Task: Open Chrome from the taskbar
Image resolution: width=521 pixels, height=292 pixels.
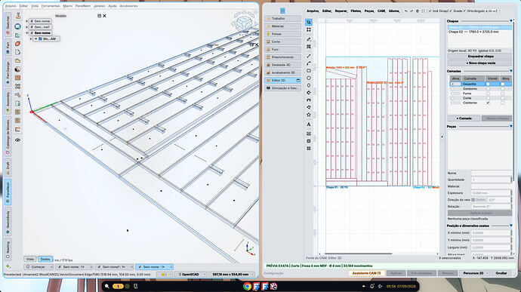Action: pos(247,286)
